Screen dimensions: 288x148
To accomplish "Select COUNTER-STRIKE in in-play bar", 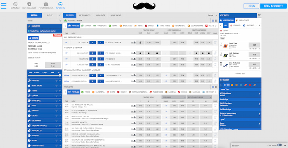I will [195, 26].
